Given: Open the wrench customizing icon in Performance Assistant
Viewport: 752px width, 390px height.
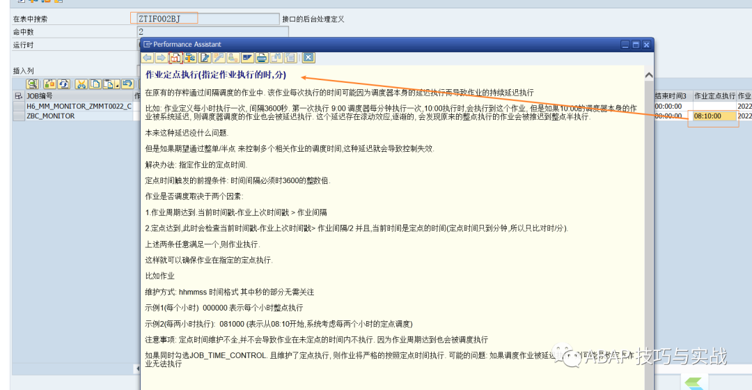Looking at the screenshot, I should 219,58.
